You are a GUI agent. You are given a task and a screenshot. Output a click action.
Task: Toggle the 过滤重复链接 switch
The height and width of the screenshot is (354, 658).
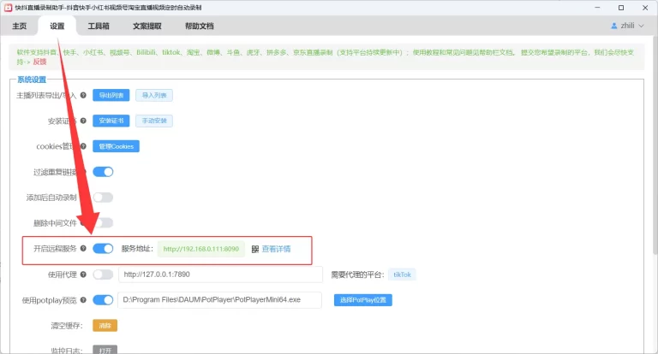tap(103, 172)
